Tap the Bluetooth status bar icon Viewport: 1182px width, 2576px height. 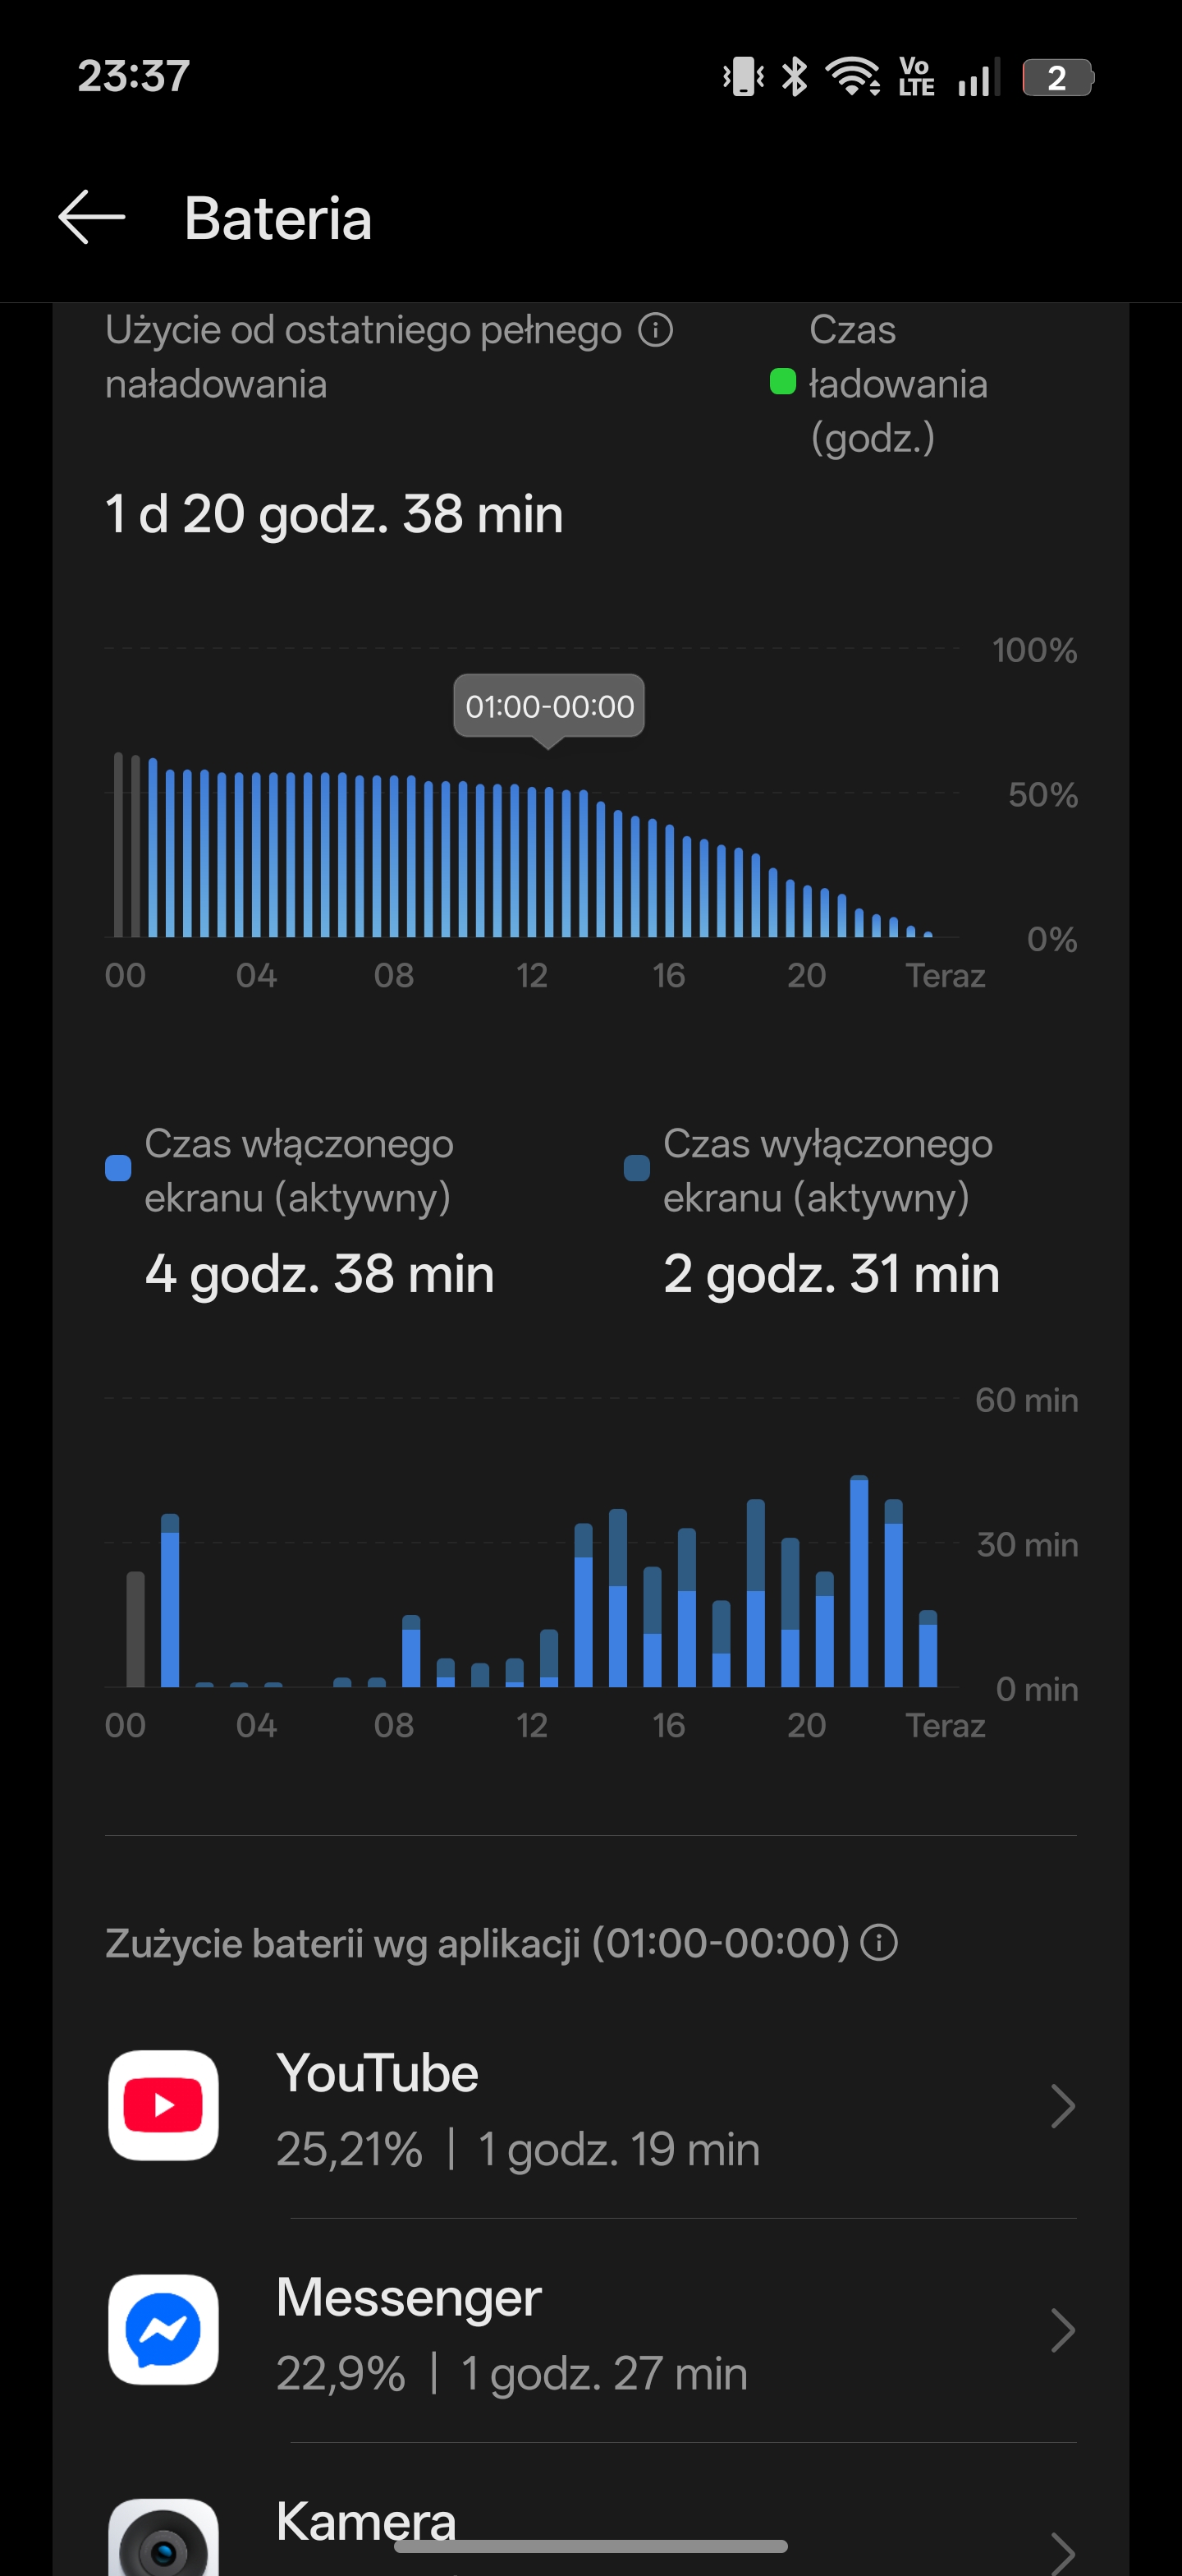[x=795, y=77]
